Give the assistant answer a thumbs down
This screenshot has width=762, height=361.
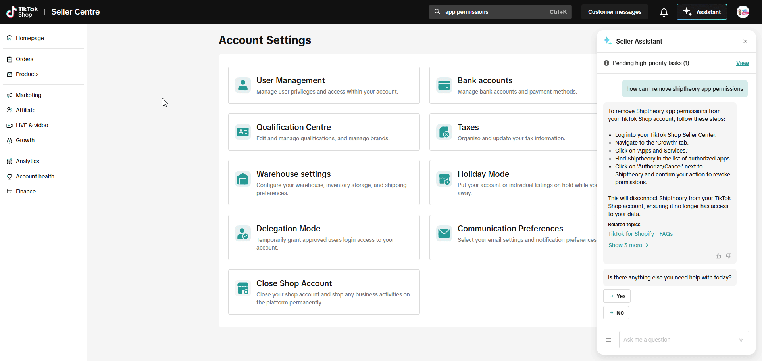tap(729, 256)
